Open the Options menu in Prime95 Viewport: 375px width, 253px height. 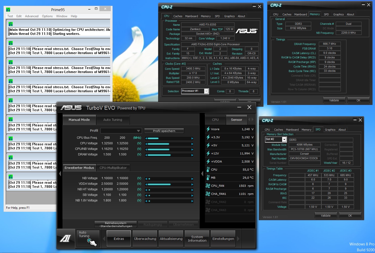(x=47, y=16)
